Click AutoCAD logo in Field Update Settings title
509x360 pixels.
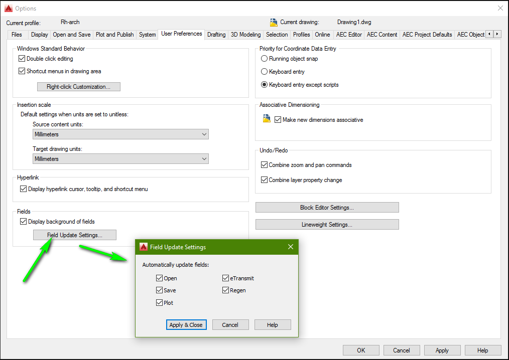tap(144, 247)
